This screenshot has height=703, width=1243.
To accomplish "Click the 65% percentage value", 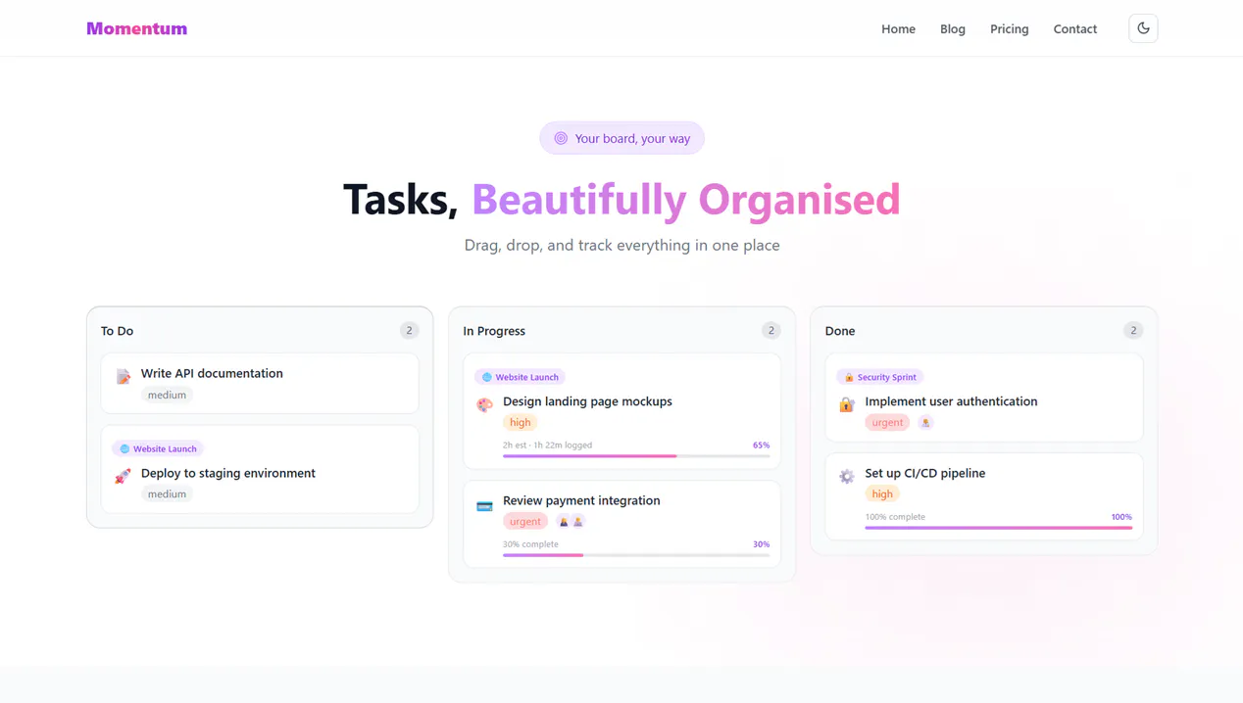I will point(761,445).
